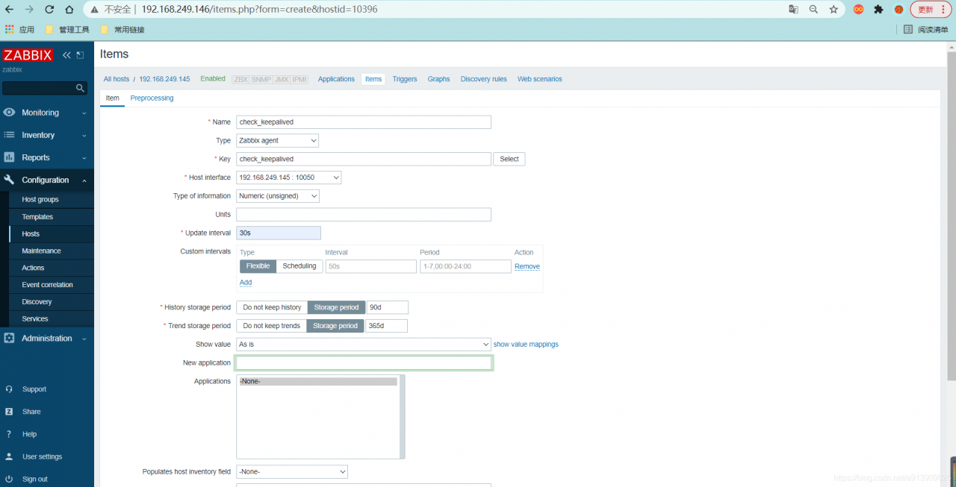Click the translate page icon
Viewport: 956px width, 487px height.
(x=794, y=10)
